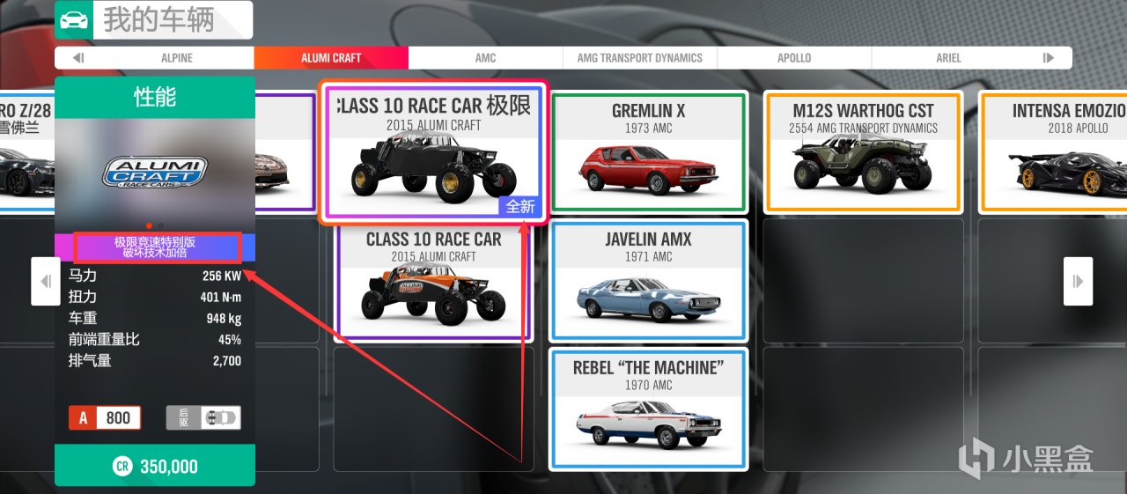
Task: Click the A 800 class rating badge
Action: tap(106, 418)
